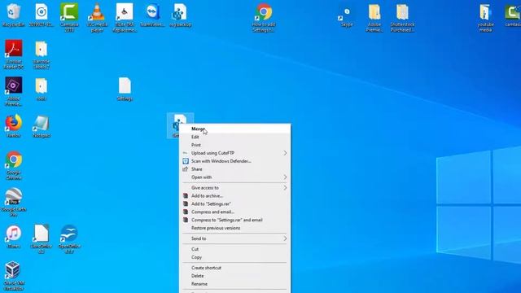Viewport: 521px width, 293px height.
Task: Choose Restore previous versions
Action: (x=234, y=228)
